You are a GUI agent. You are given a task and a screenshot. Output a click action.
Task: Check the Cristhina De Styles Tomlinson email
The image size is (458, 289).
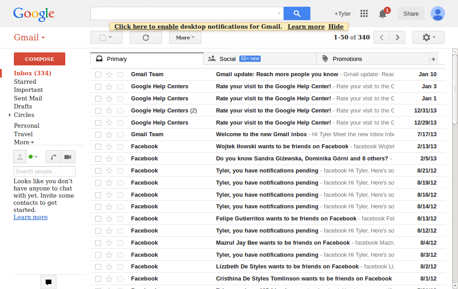pos(98,279)
